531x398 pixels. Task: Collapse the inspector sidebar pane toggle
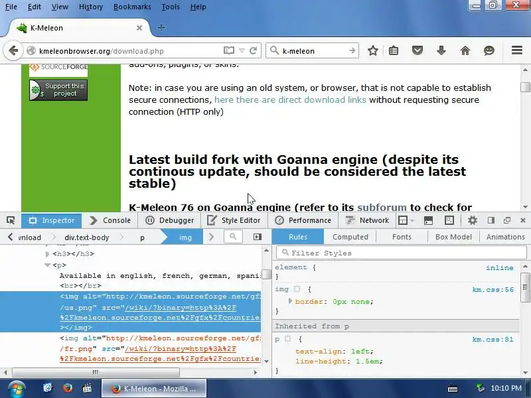click(258, 237)
